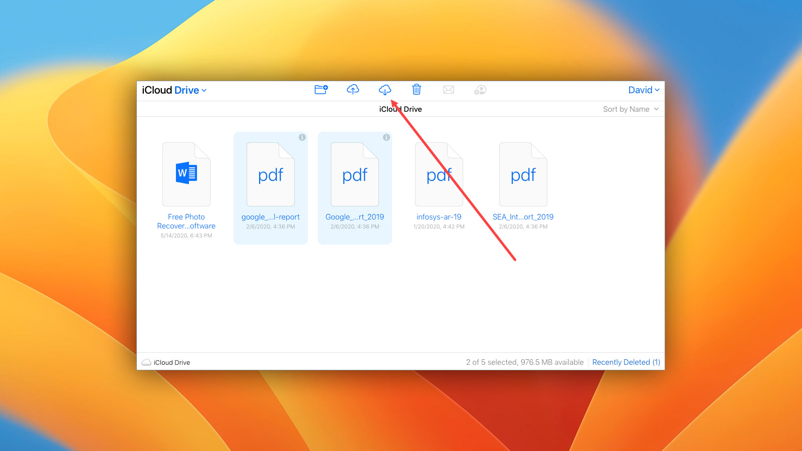Select the Google_...rt_2019 pdf thumbnail

click(355, 174)
